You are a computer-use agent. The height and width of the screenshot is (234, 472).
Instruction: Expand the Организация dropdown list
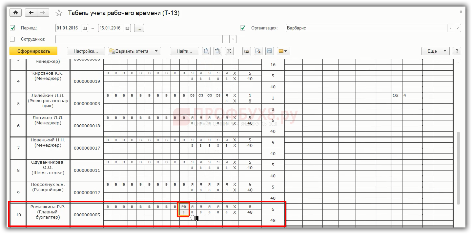coord(451,28)
